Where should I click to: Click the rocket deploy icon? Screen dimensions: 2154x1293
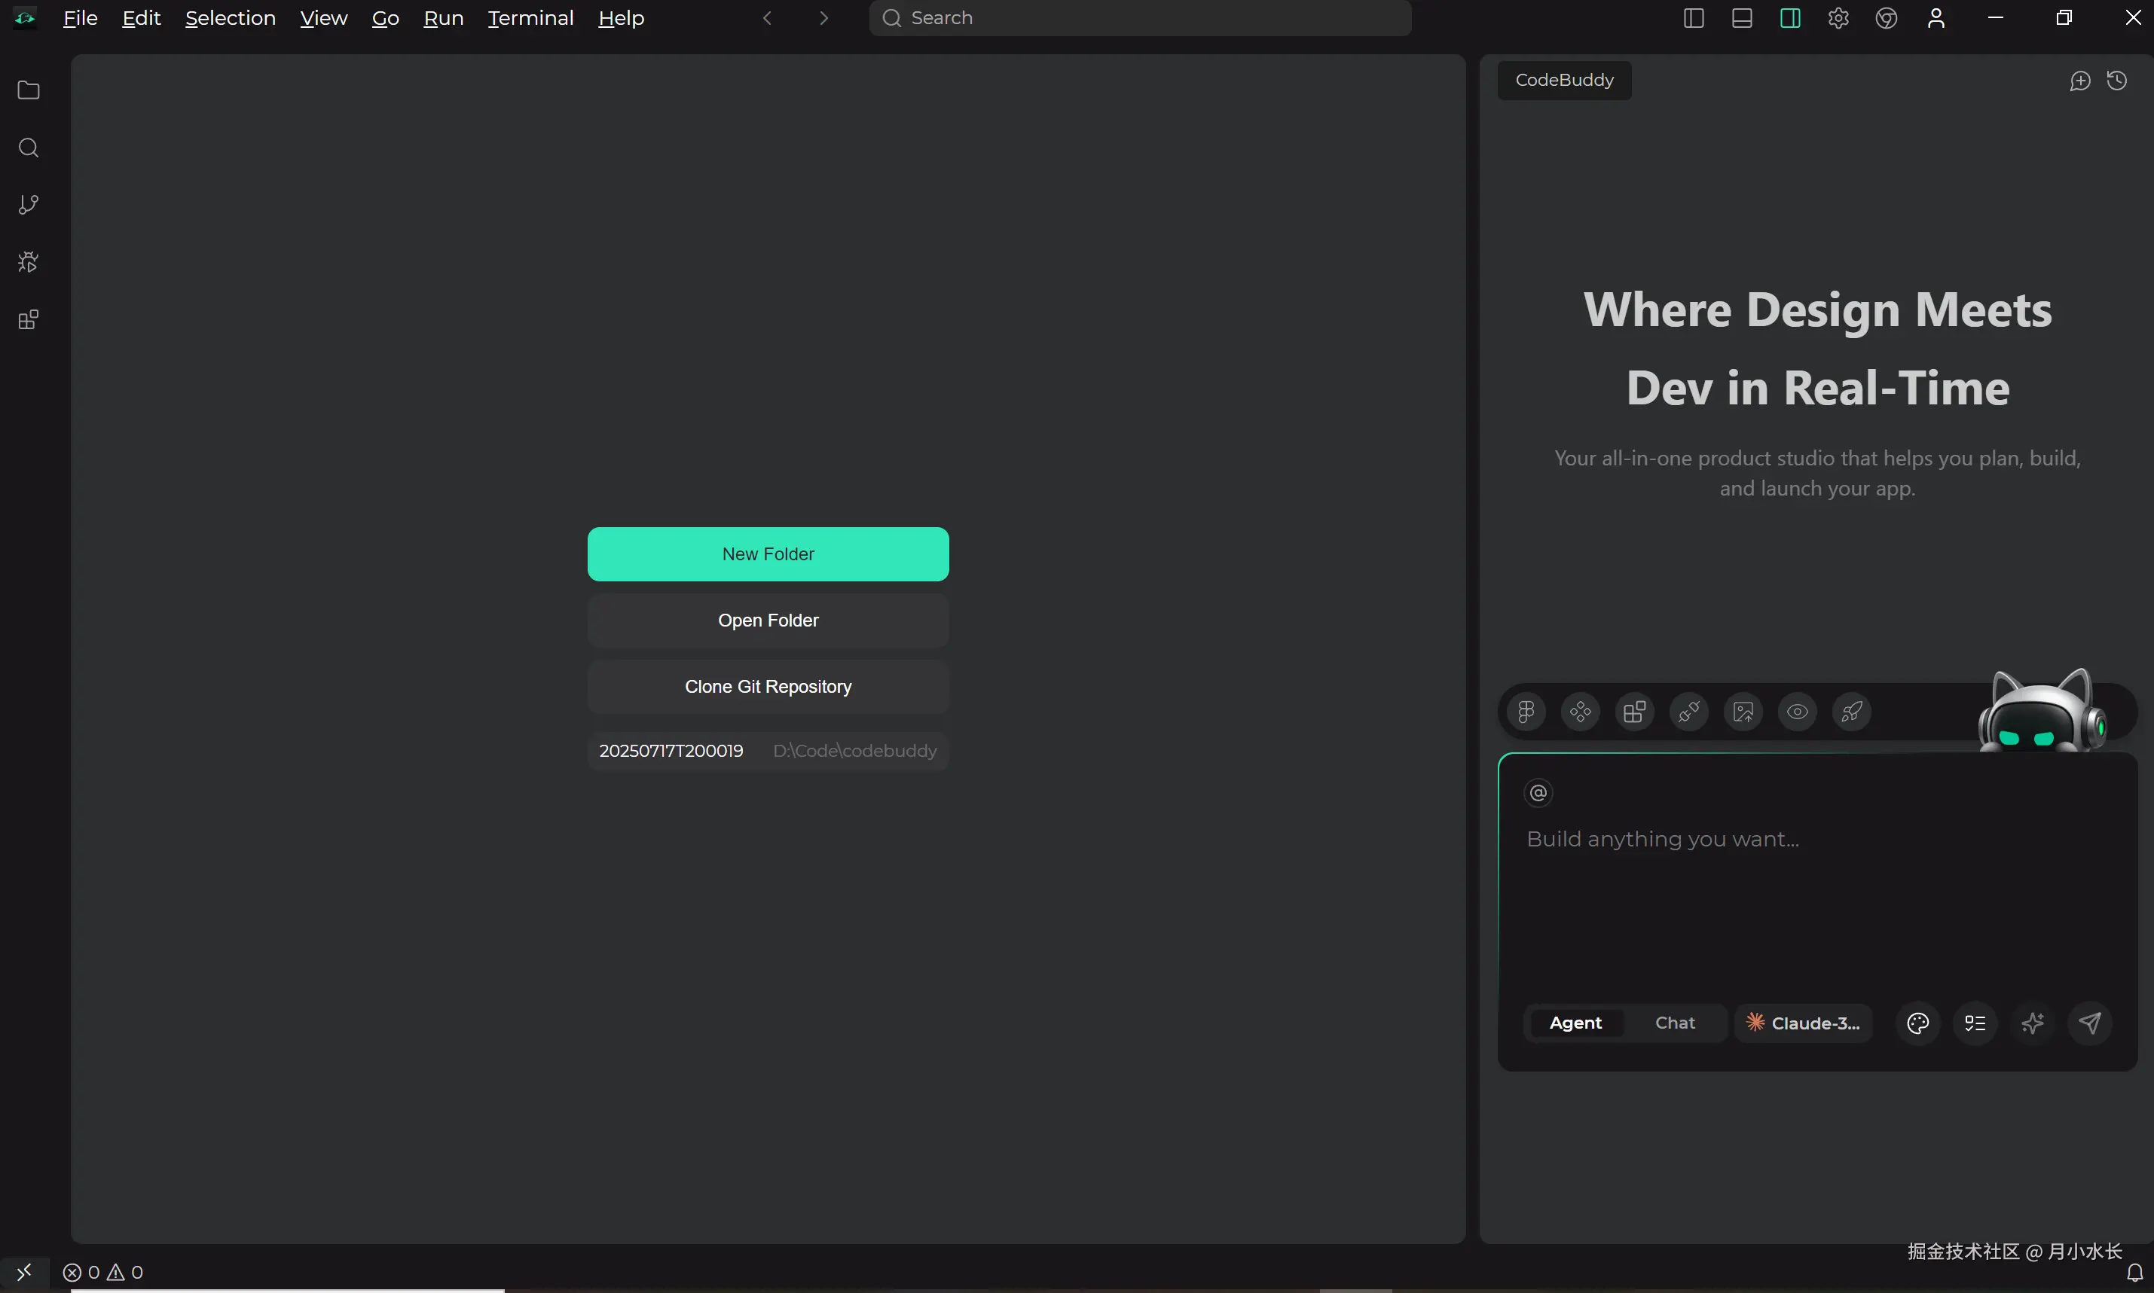coord(1852,712)
